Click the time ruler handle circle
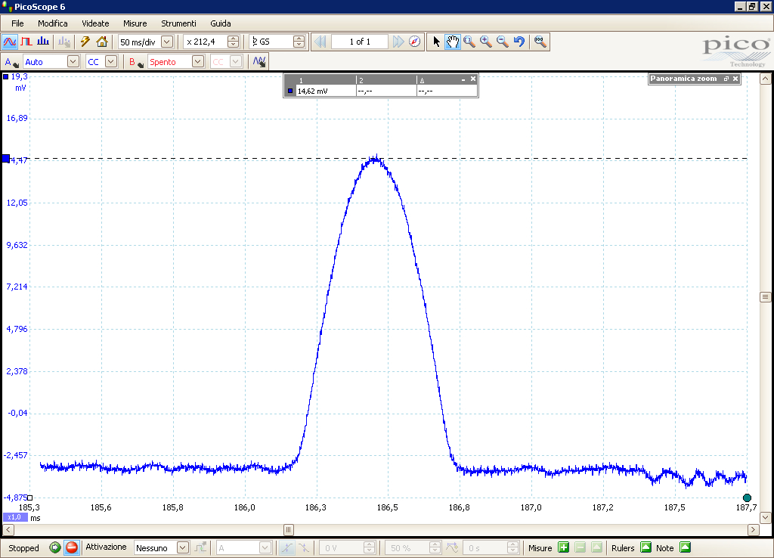The image size is (774, 558). 747,498
